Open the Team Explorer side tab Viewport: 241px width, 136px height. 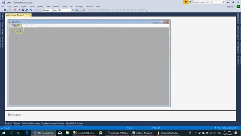coord(238,48)
